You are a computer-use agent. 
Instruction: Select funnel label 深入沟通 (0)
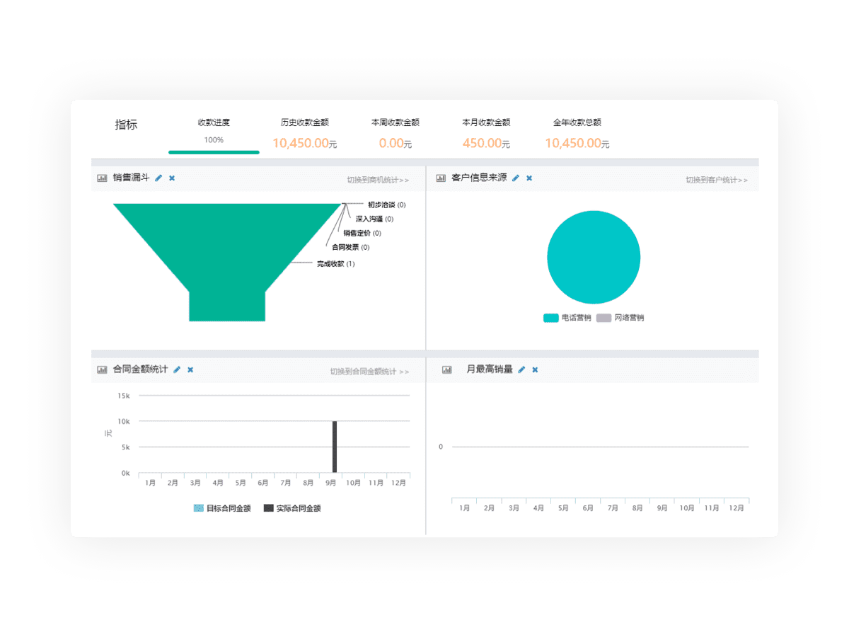point(374,219)
